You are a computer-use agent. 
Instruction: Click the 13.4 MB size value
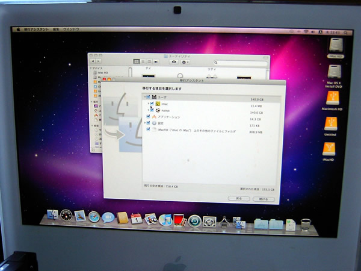256,106
